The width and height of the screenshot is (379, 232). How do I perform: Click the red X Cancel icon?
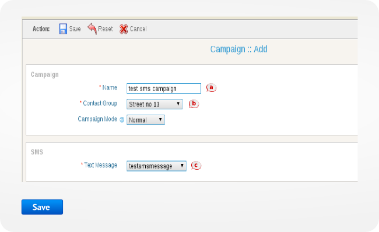[x=124, y=29]
